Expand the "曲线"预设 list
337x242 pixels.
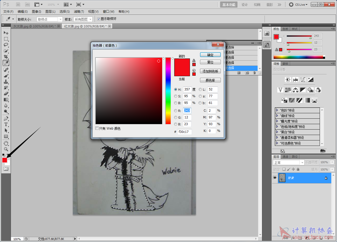pos(277,116)
